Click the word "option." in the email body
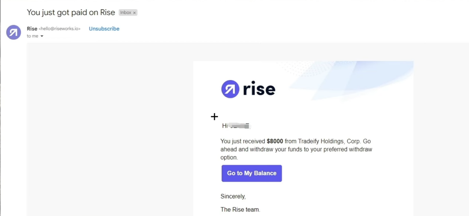Image resolution: width=469 pixels, height=216 pixels. (229, 158)
